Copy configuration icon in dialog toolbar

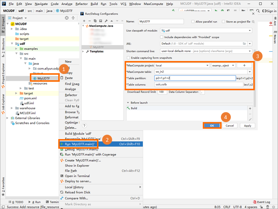(95, 21)
